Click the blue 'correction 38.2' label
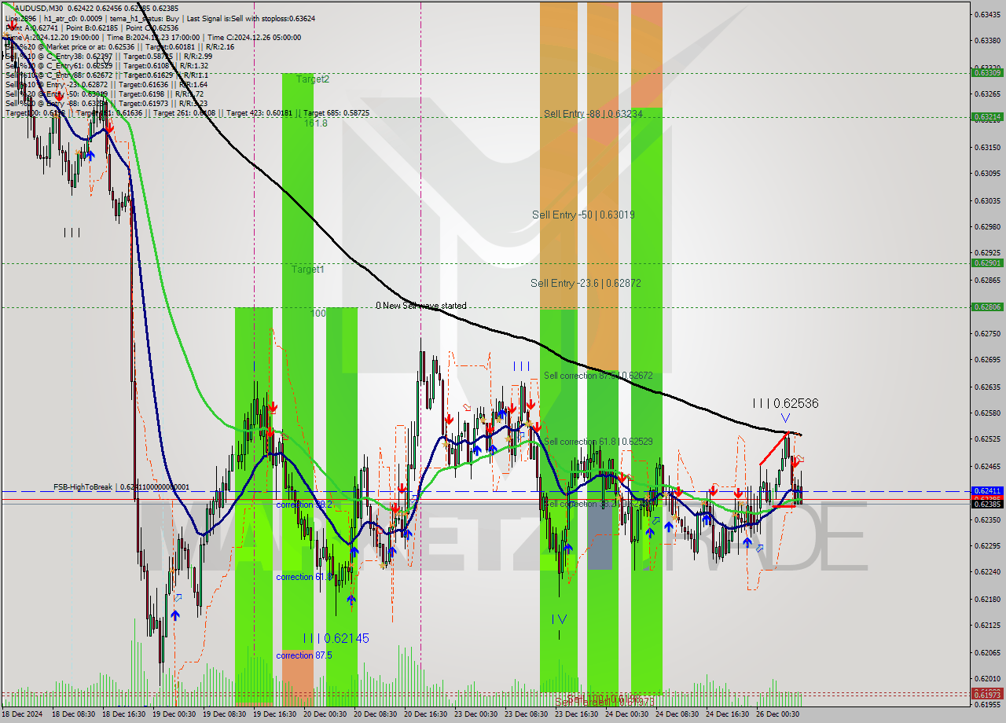This screenshot has width=1006, height=723. [304, 505]
